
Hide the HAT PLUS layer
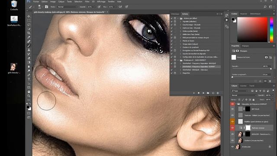point(232,109)
